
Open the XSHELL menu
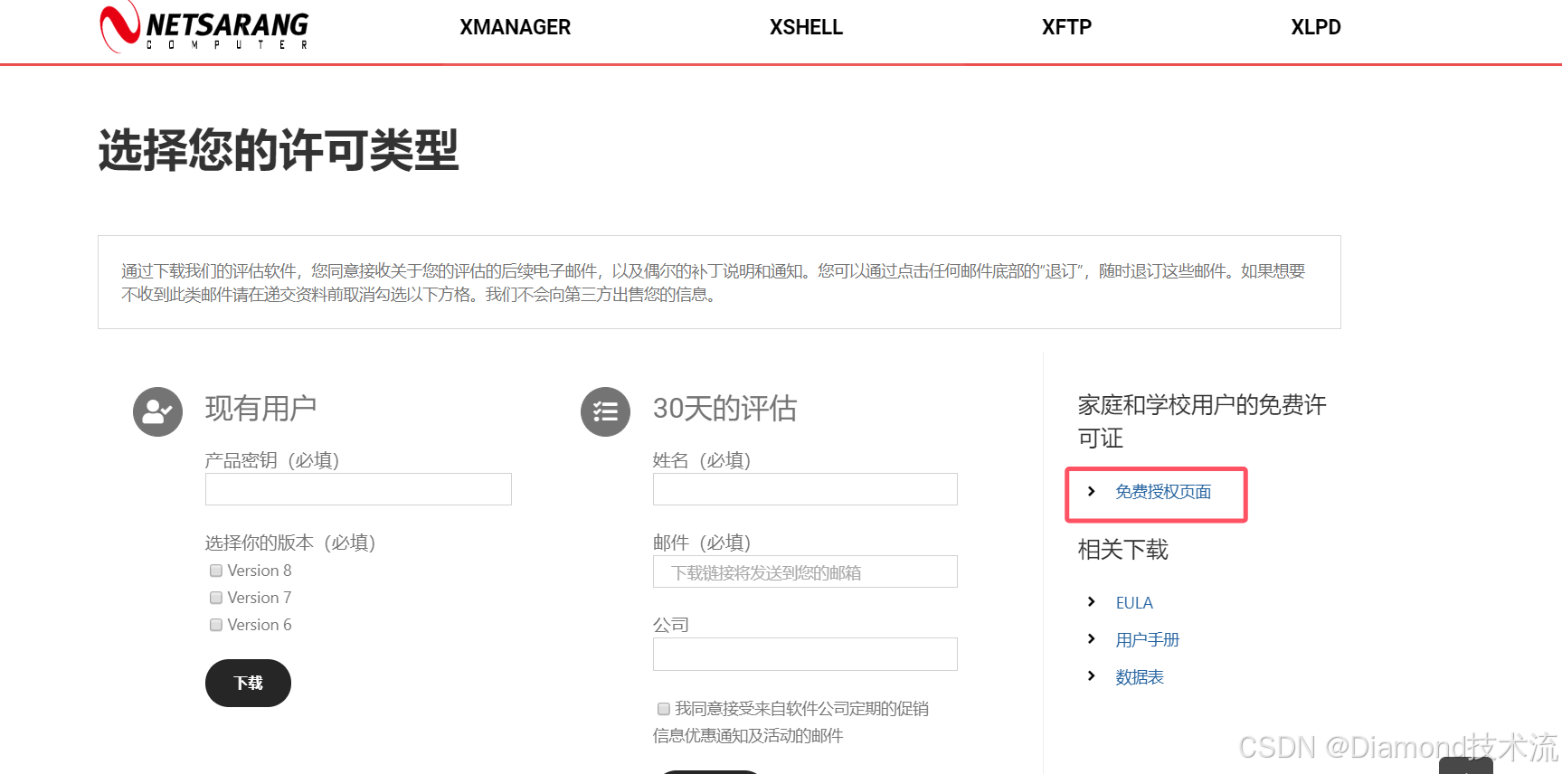point(806,27)
